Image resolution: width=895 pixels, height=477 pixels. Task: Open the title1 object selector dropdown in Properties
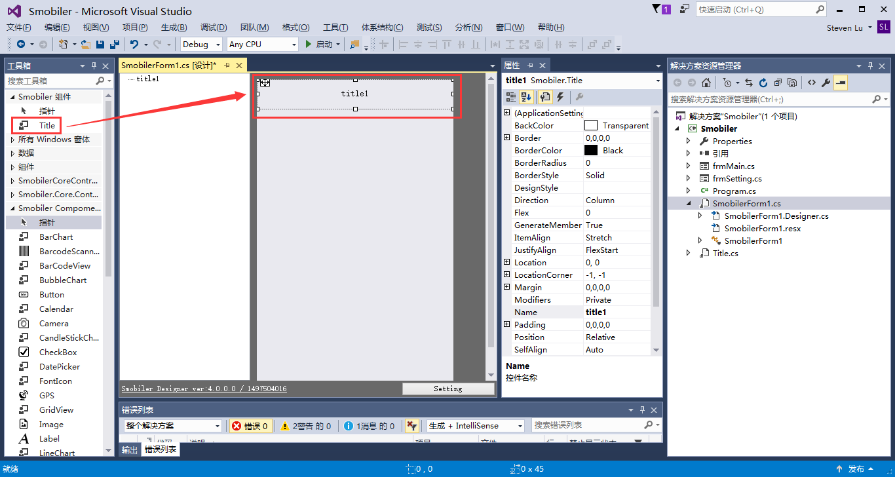pyautogui.click(x=657, y=81)
